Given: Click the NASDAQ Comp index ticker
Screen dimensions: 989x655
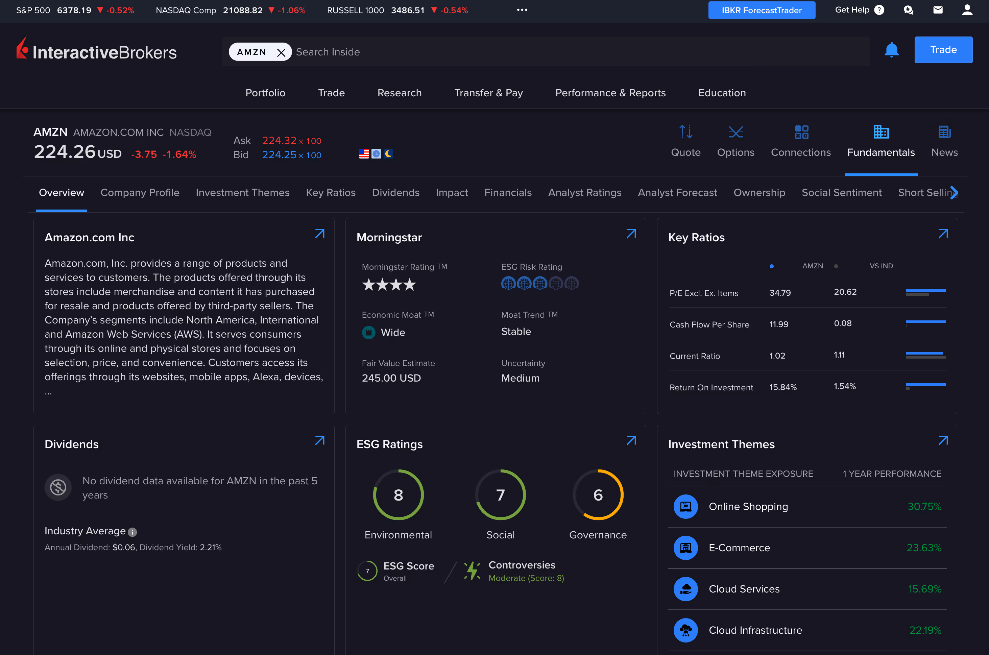Looking at the screenshot, I should [x=231, y=10].
